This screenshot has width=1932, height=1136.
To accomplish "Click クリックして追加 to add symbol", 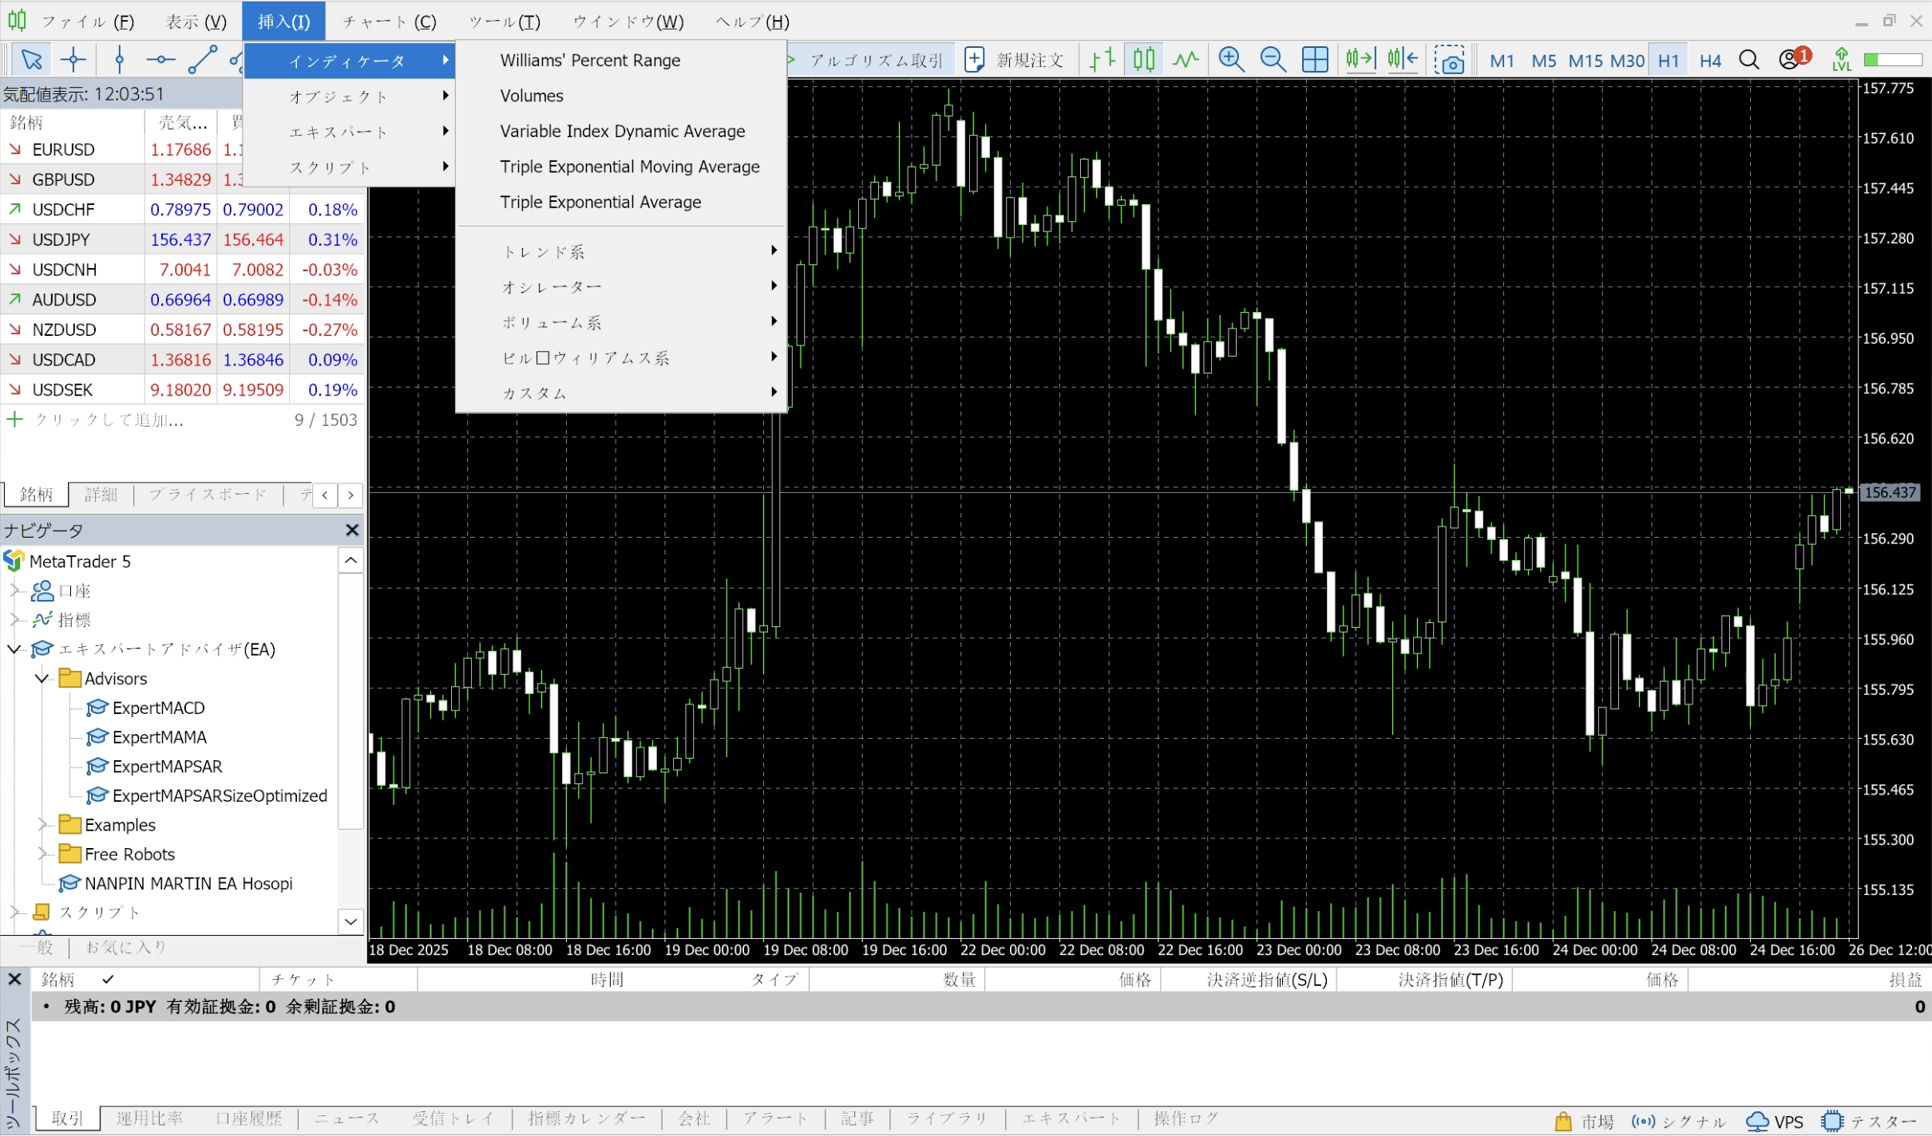I will (108, 420).
